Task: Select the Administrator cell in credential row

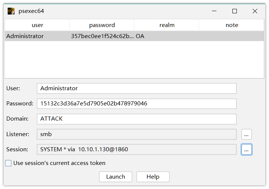Action: click(37, 36)
